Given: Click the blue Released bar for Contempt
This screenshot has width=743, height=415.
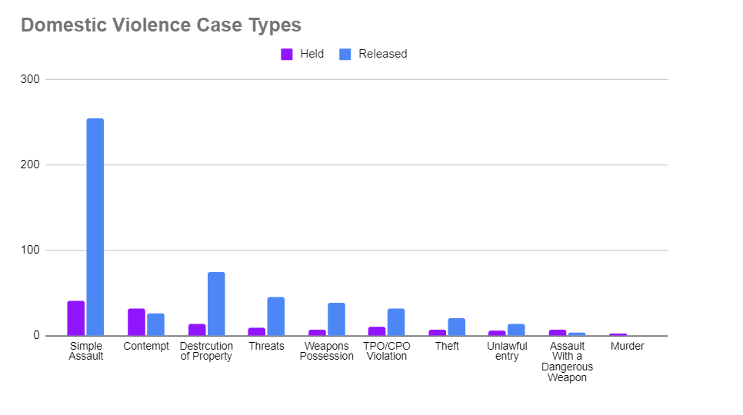Looking at the screenshot, I should [155, 324].
